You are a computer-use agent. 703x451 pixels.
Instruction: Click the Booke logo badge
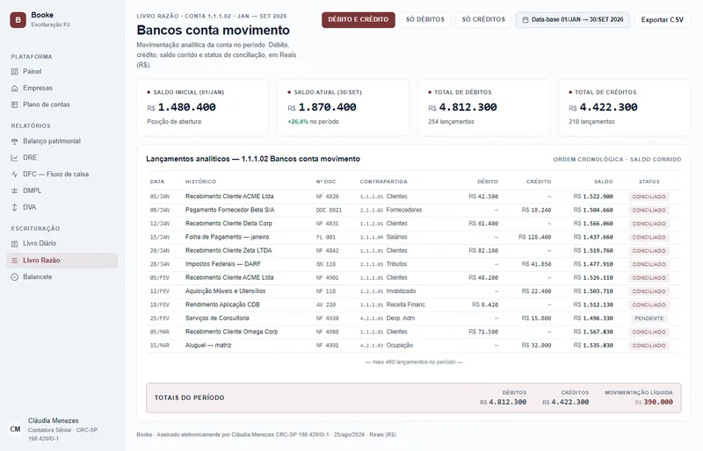click(18, 19)
